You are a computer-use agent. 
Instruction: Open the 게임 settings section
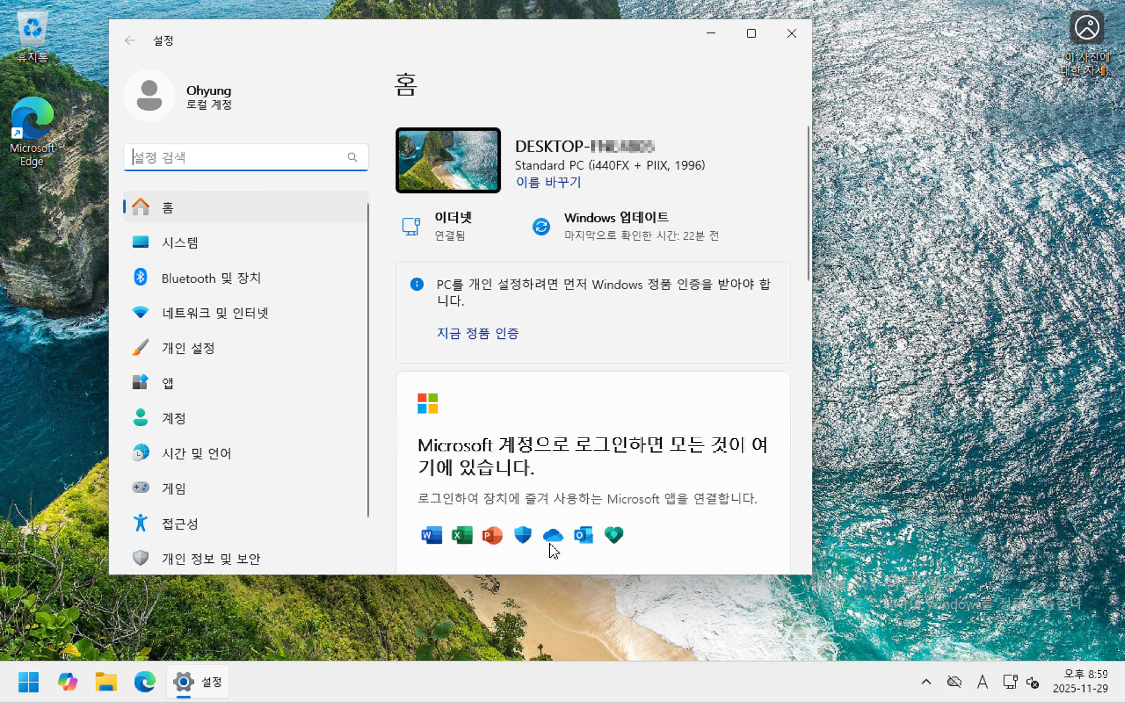click(173, 488)
